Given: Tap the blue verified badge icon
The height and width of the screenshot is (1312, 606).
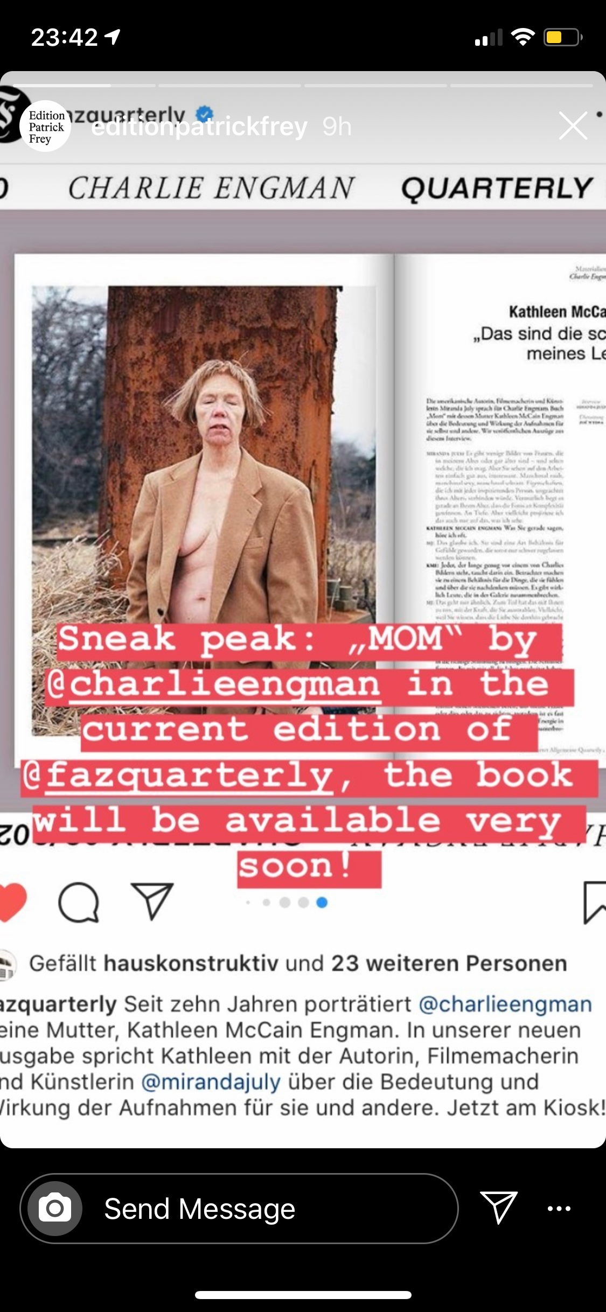Looking at the screenshot, I should [x=205, y=114].
